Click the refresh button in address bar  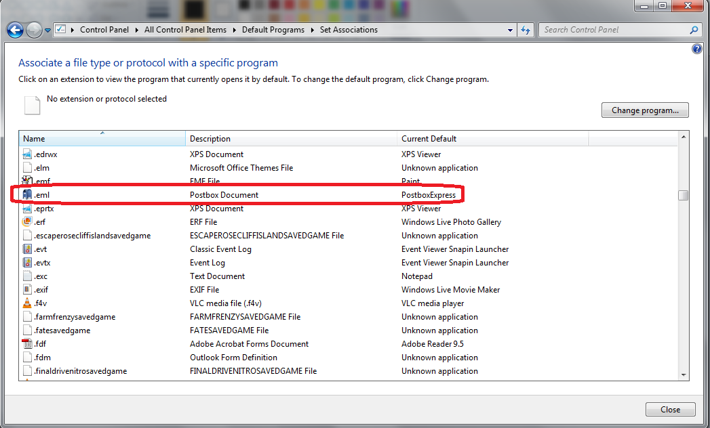tap(526, 30)
